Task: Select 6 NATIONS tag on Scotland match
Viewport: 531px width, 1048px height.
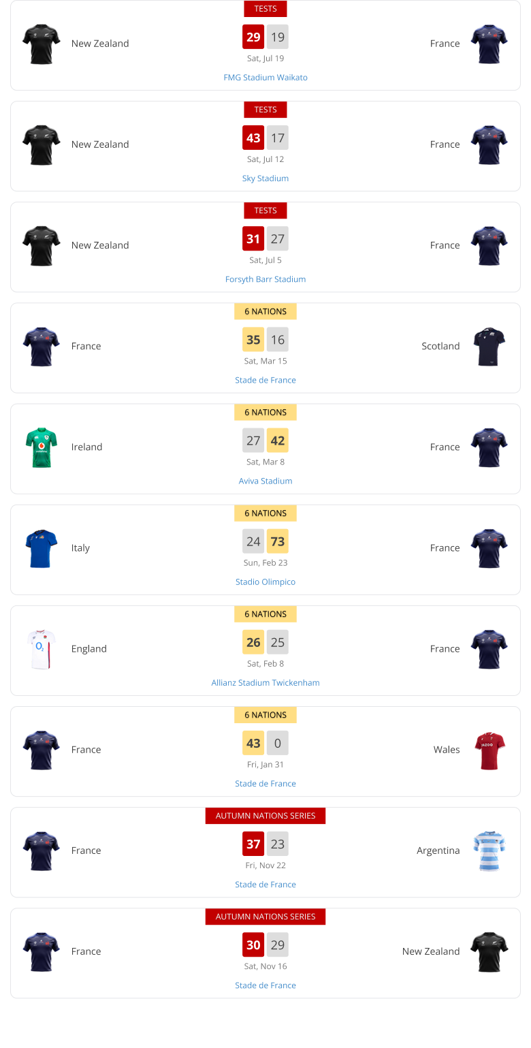Action: coord(265,311)
